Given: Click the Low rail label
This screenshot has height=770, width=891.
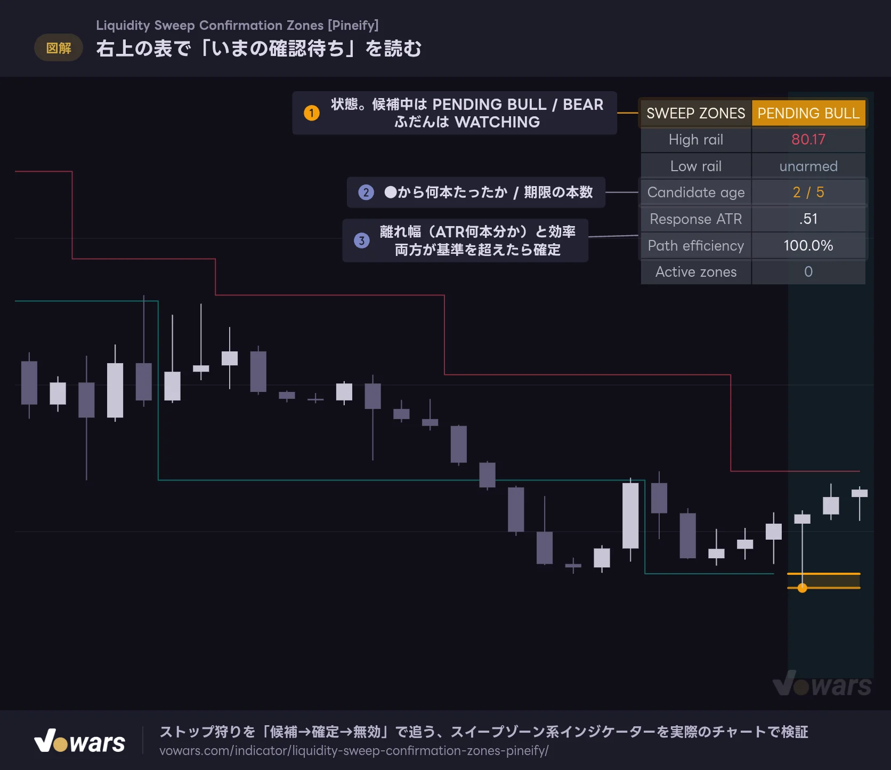Looking at the screenshot, I should click(696, 166).
